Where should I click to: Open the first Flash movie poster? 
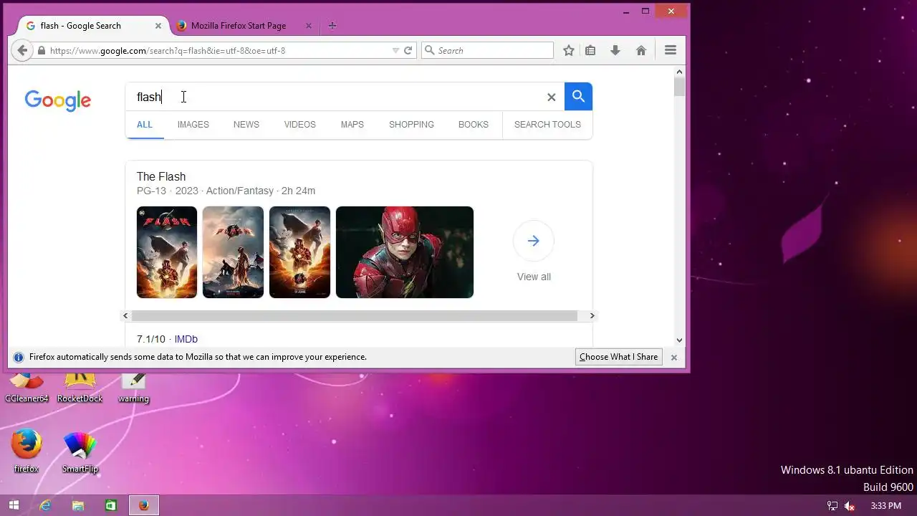click(x=167, y=252)
